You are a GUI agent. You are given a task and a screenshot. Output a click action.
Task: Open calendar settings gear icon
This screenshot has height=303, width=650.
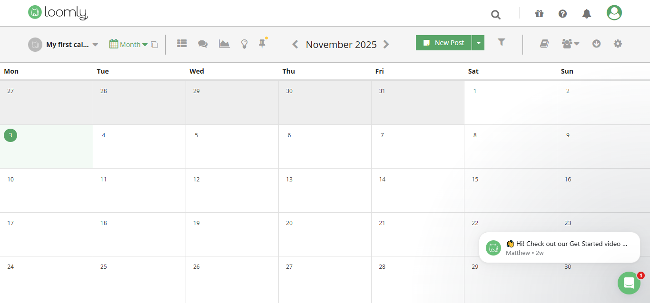pos(618,44)
